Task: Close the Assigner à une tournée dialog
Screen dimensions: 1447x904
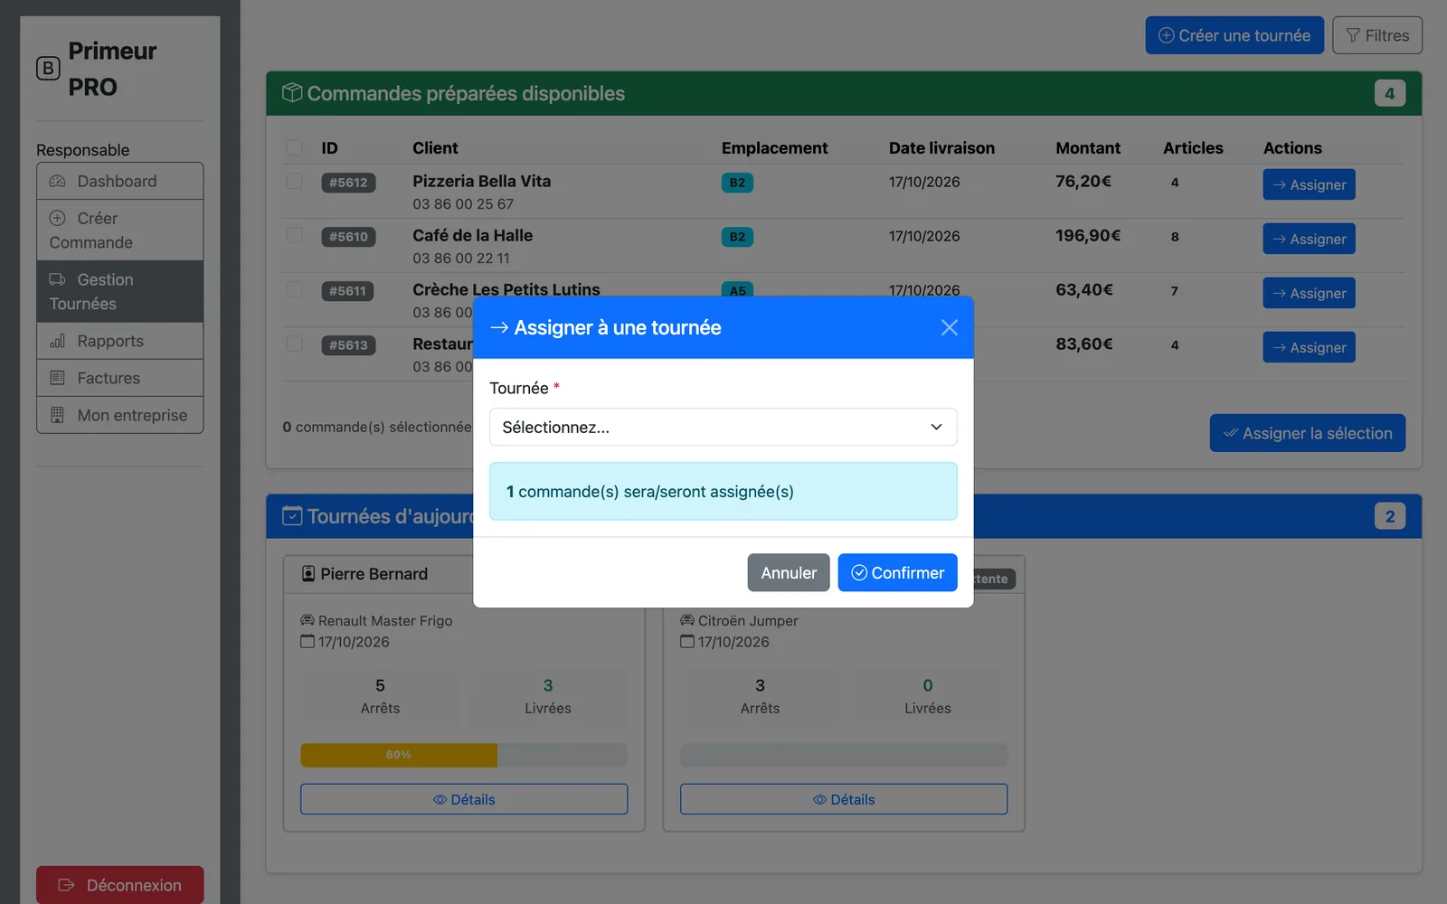Action: tap(949, 327)
